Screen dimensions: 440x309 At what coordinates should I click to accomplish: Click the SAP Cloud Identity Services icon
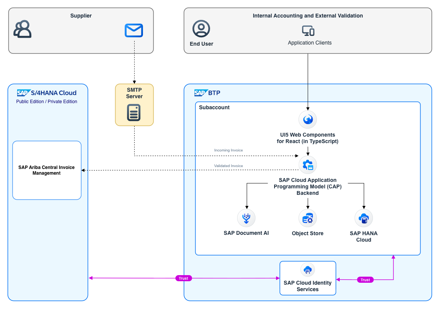(x=308, y=270)
